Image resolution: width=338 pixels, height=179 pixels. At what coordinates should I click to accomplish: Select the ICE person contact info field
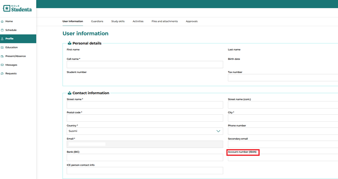click(144, 171)
